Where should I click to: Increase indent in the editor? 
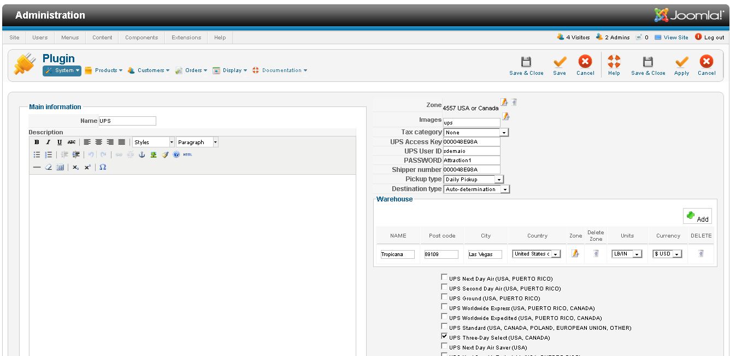tap(76, 155)
